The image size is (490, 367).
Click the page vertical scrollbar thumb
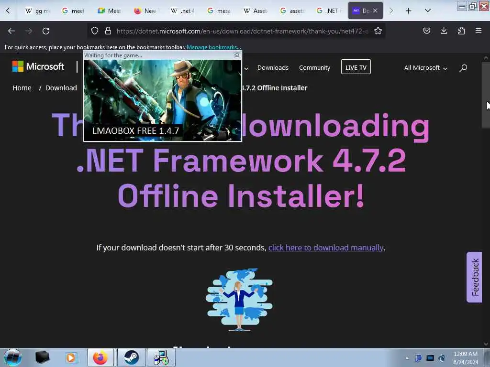click(x=485, y=95)
